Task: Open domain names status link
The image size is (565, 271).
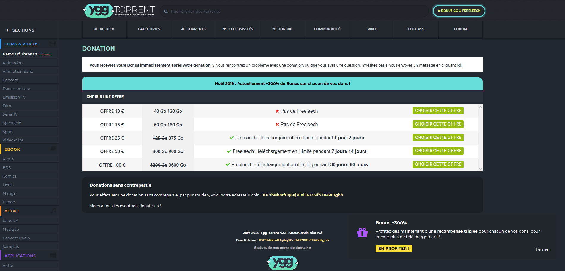Action: [282, 248]
